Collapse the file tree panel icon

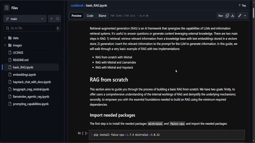pyautogui.click(x=7, y=8)
